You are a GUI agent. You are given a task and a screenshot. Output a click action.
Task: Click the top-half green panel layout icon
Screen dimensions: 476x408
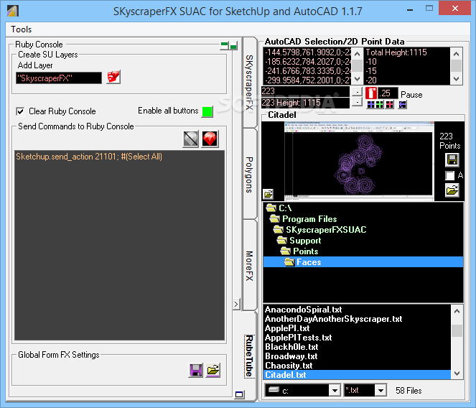(224, 46)
